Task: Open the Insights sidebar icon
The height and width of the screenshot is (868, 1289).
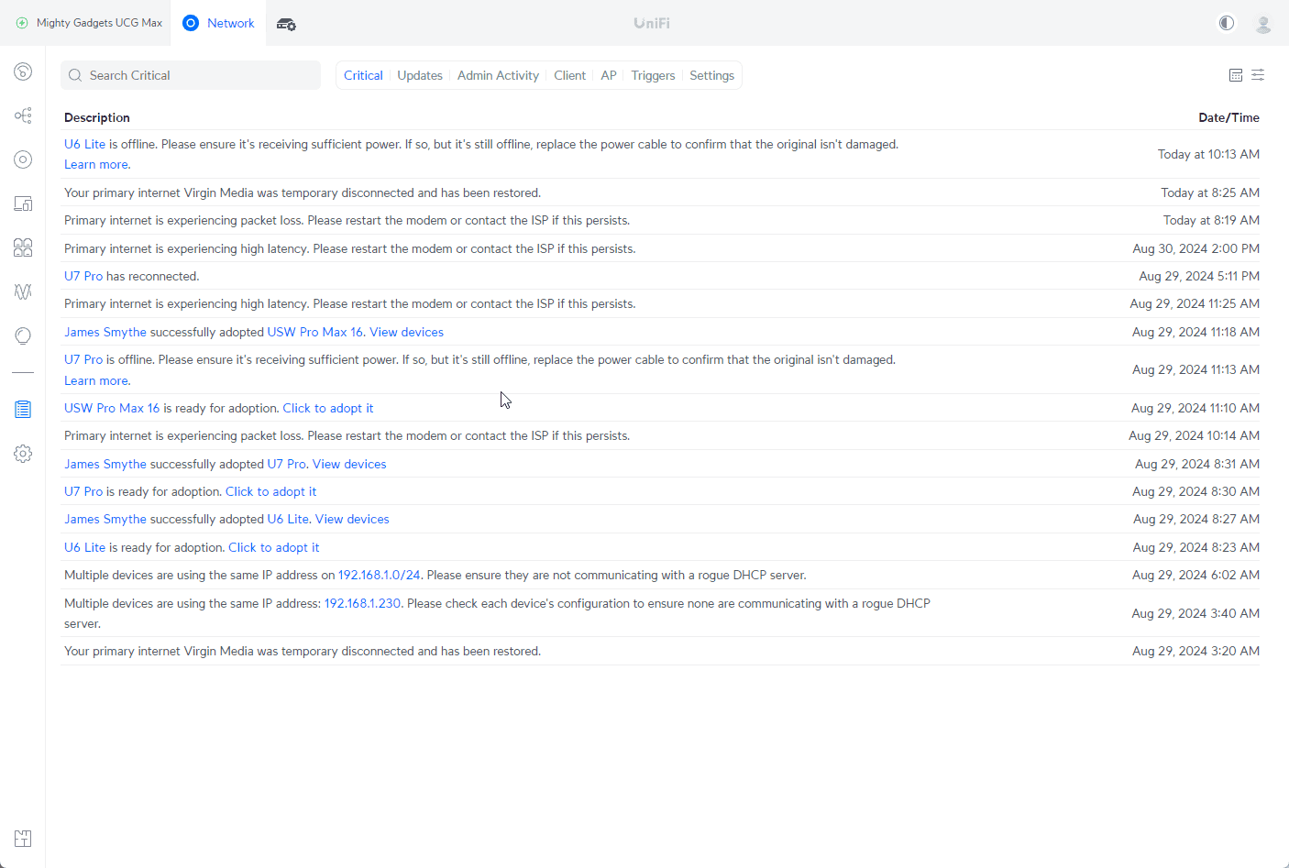Action: [x=23, y=335]
